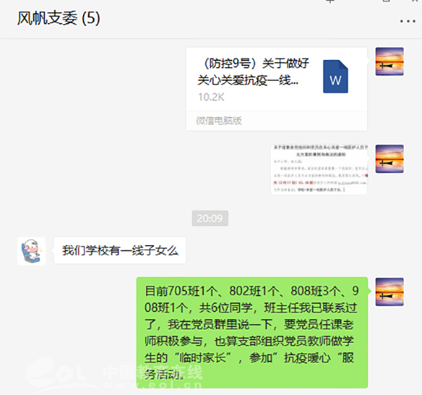Click sunset avatar beside the green message
The height and width of the screenshot is (395, 422).
click(x=390, y=291)
